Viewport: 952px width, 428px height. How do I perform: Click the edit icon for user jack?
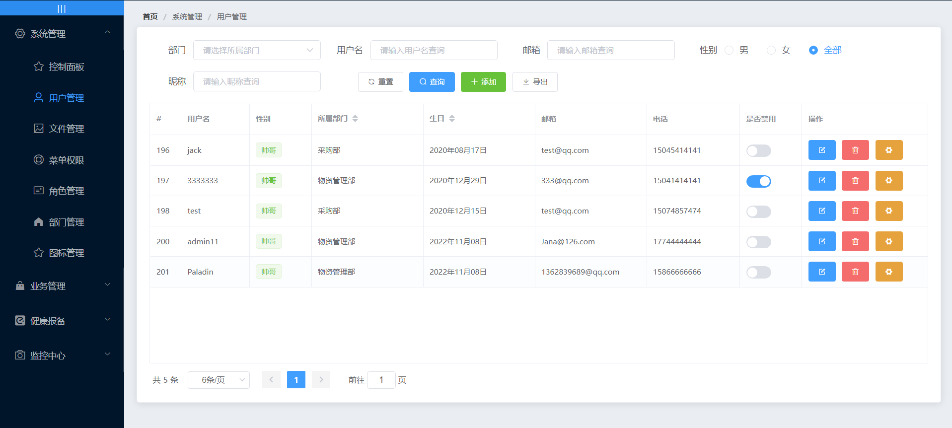tap(822, 150)
